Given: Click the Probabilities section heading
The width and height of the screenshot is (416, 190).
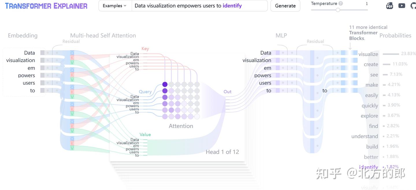Looking at the screenshot, I should (395, 36).
